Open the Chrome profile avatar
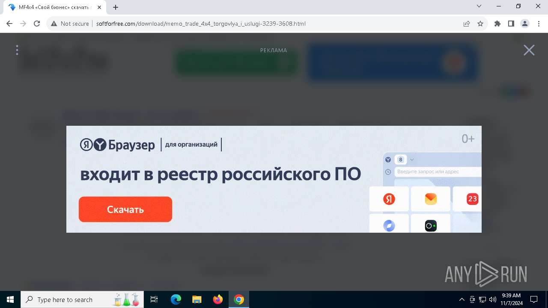This screenshot has height=308, width=548. click(525, 24)
